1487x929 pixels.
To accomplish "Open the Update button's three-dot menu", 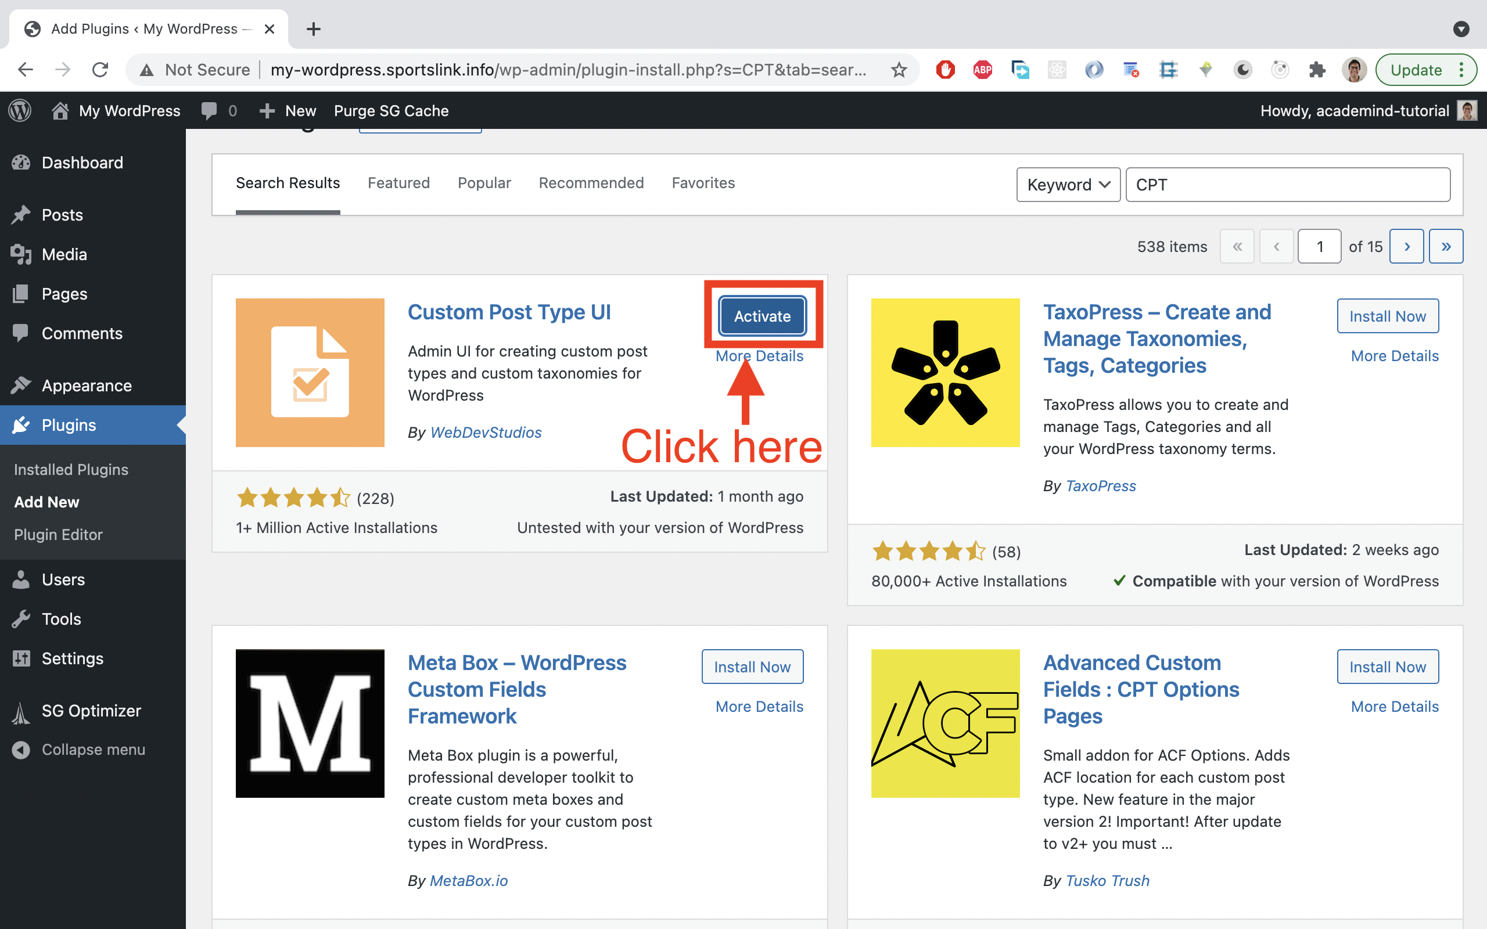I will pyautogui.click(x=1463, y=70).
